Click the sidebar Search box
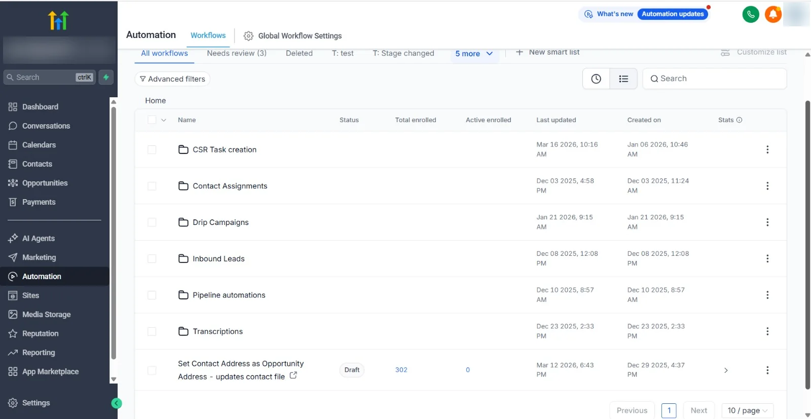Viewport: 811px width, 419px height. click(x=50, y=77)
